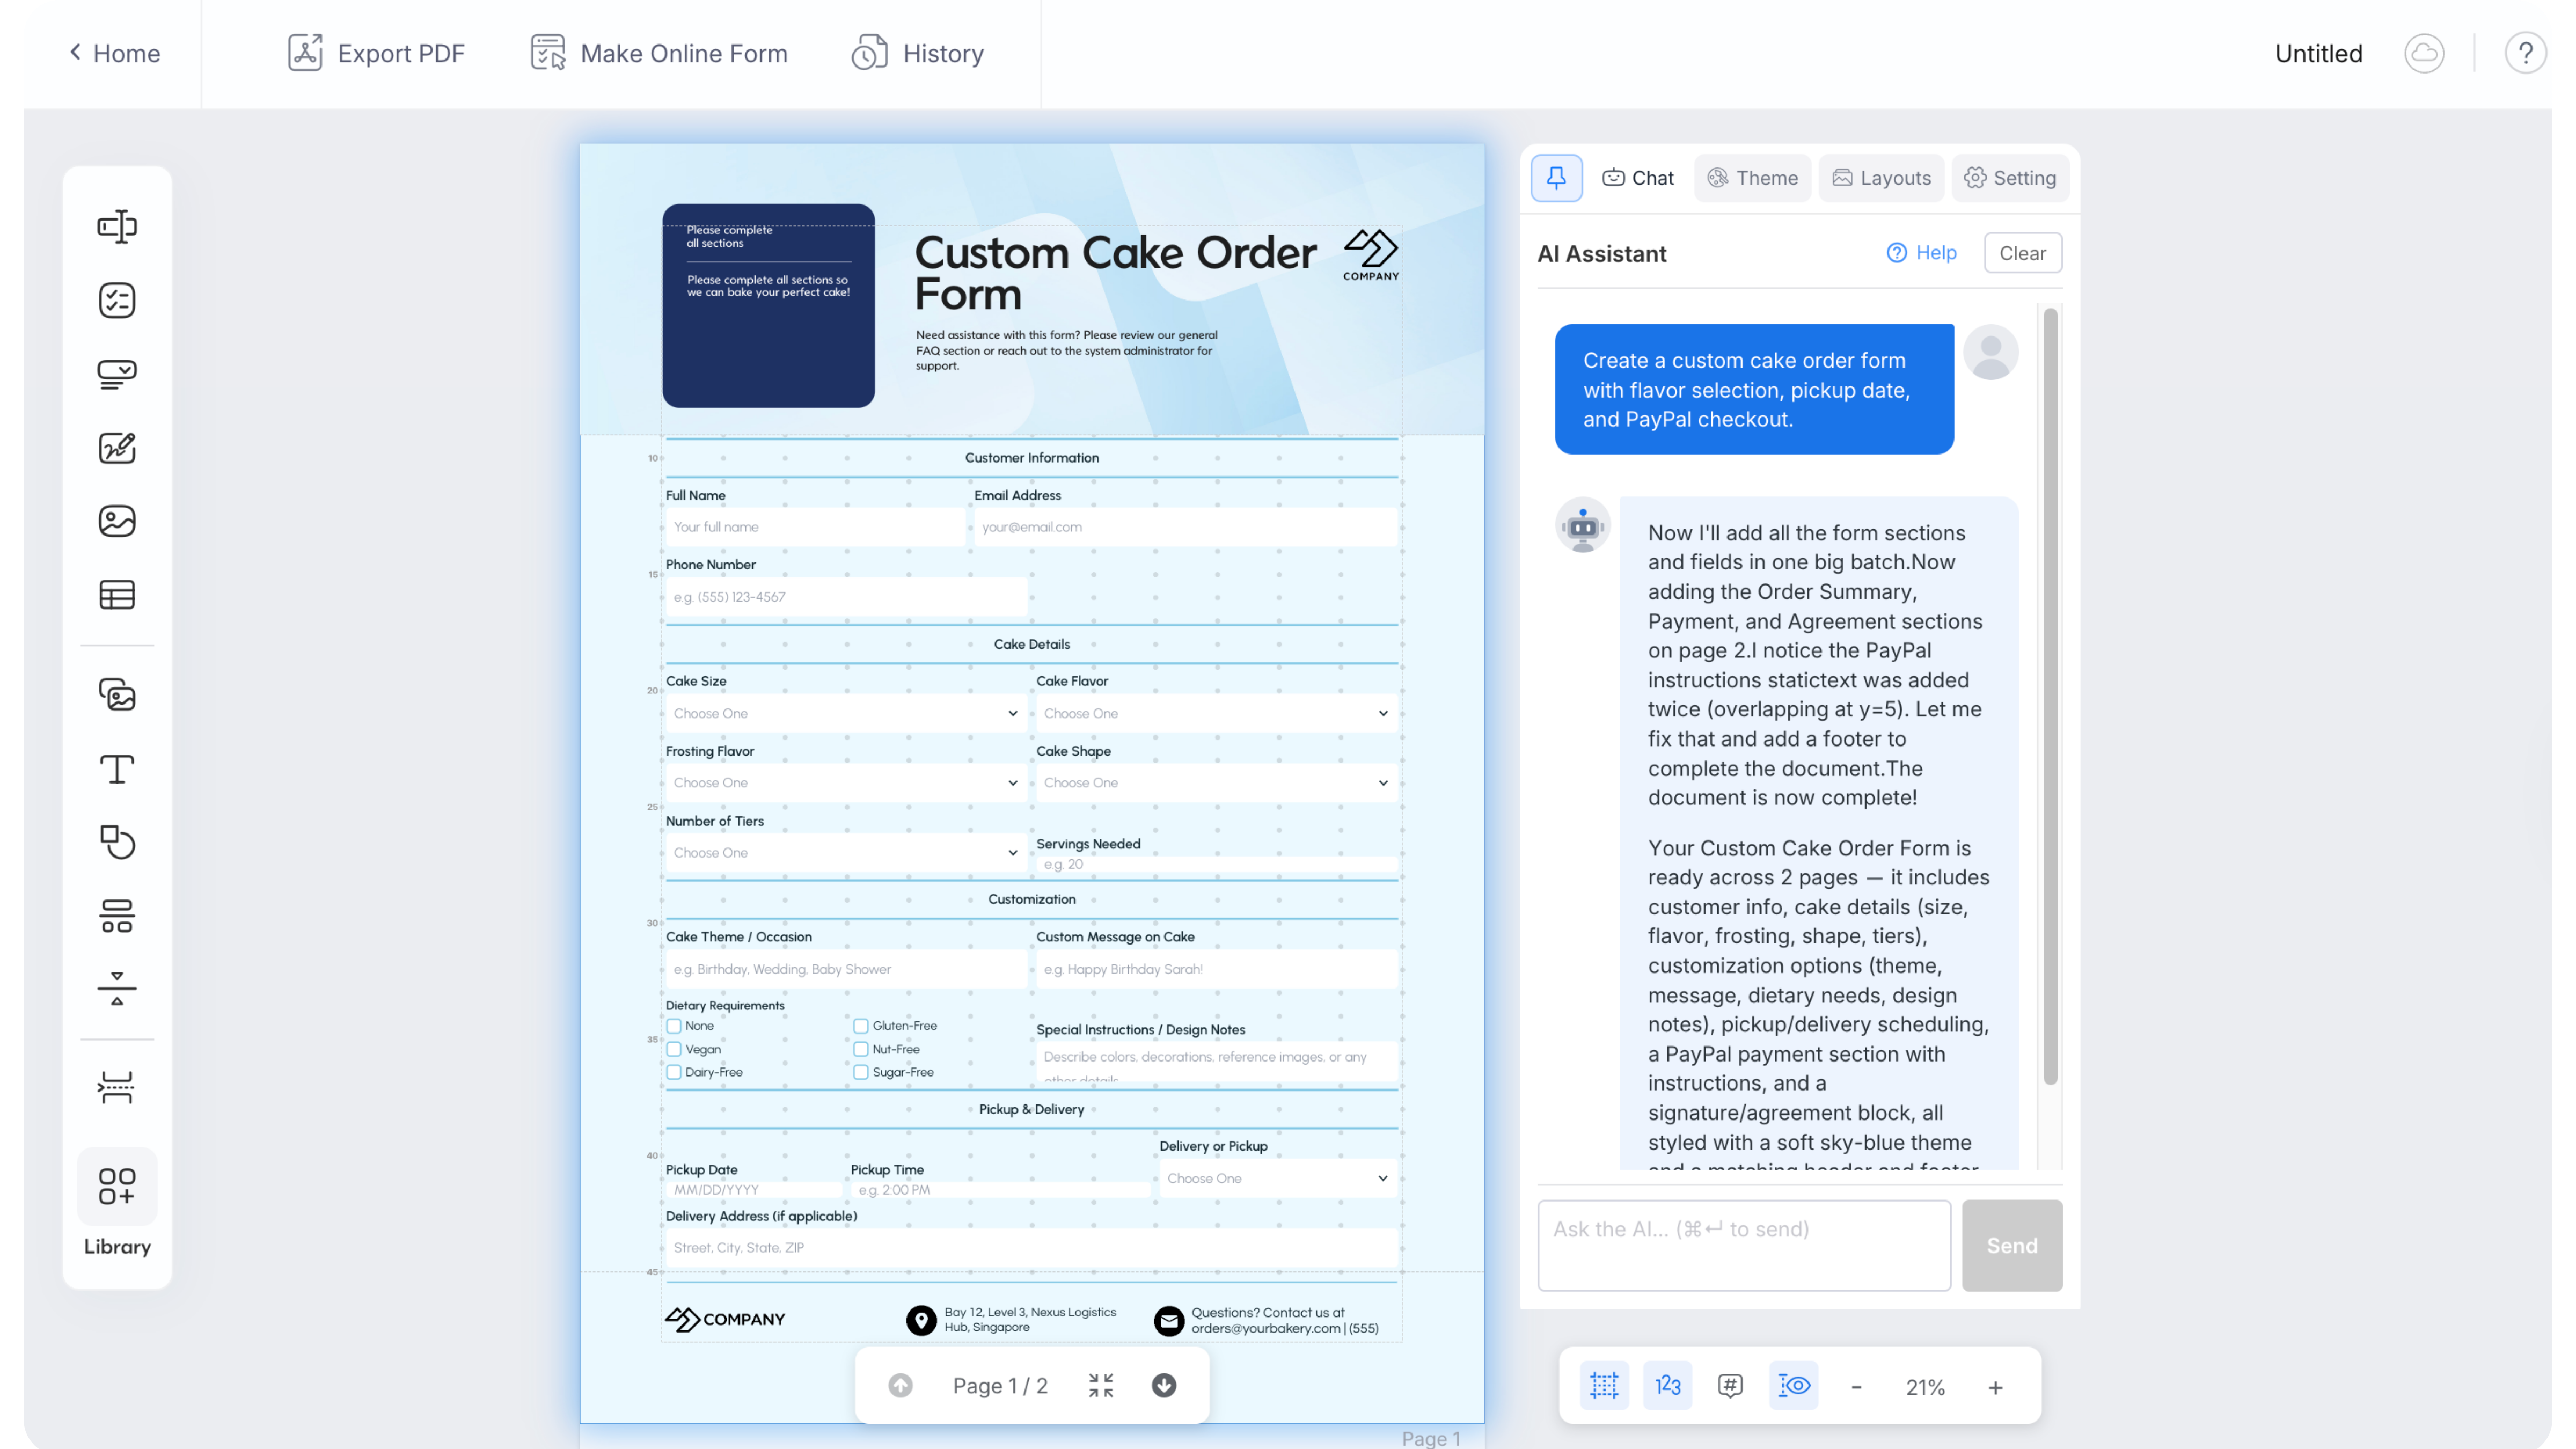Click the Pickup Date field
The image size is (2576, 1449).
coord(754,1190)
